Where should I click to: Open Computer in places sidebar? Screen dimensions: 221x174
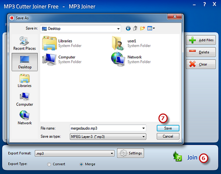tap(25, 99)
